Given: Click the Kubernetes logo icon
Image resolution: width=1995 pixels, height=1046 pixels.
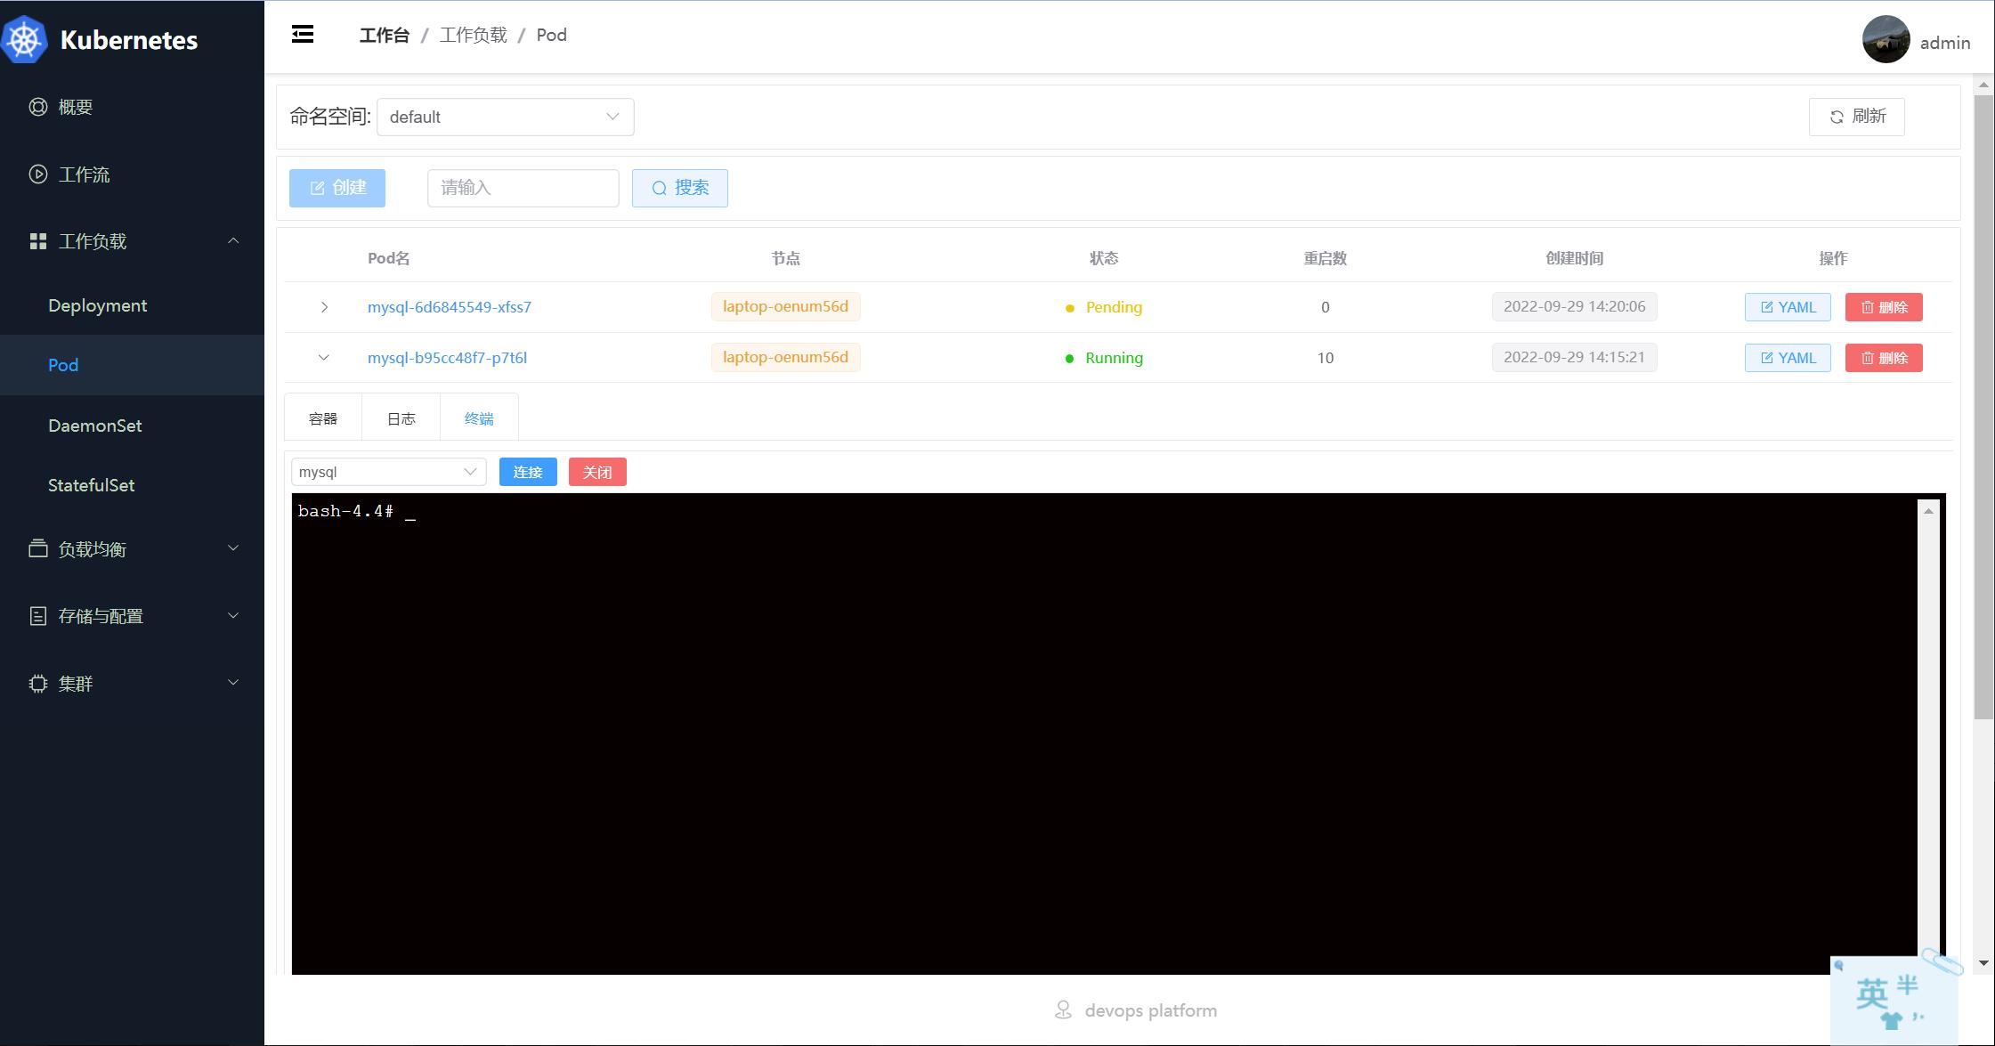Looking at the screenshot, I should coord(25,40).
